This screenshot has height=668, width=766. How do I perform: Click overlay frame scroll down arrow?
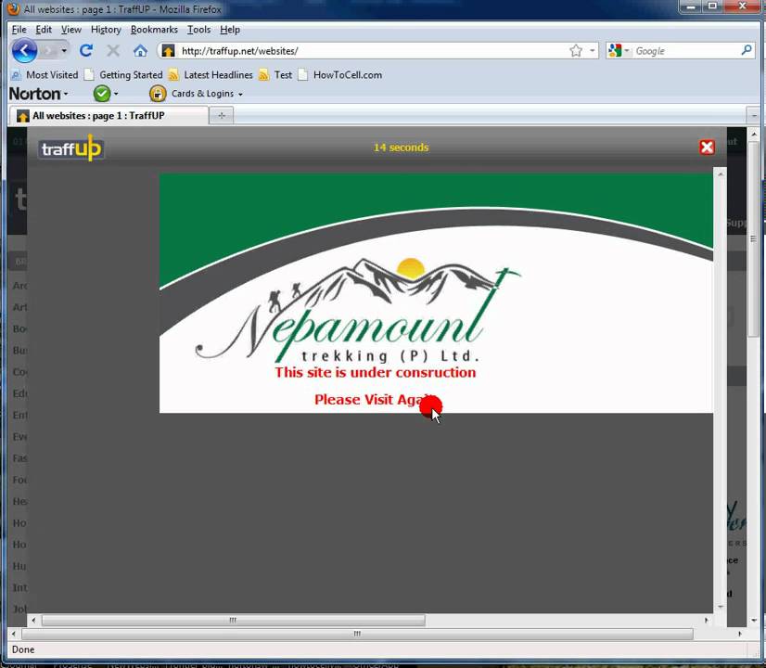tap(720, 607)
